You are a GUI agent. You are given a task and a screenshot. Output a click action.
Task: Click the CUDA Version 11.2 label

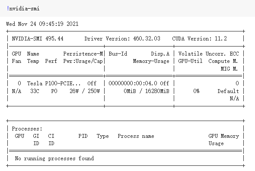tap(199, 39)
